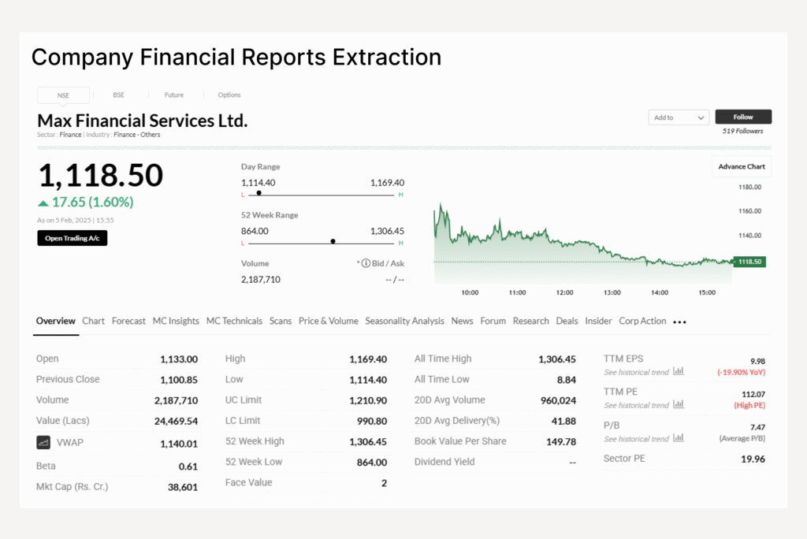Screen dimensions: 807x539
Task: Click the TTM PE historical trend bar icon
Action: [679, 405]
